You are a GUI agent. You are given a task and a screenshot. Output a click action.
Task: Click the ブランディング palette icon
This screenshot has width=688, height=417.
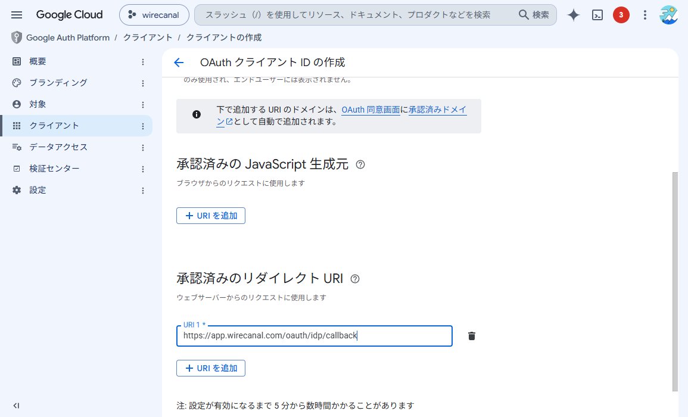click(x=17, y=83)
